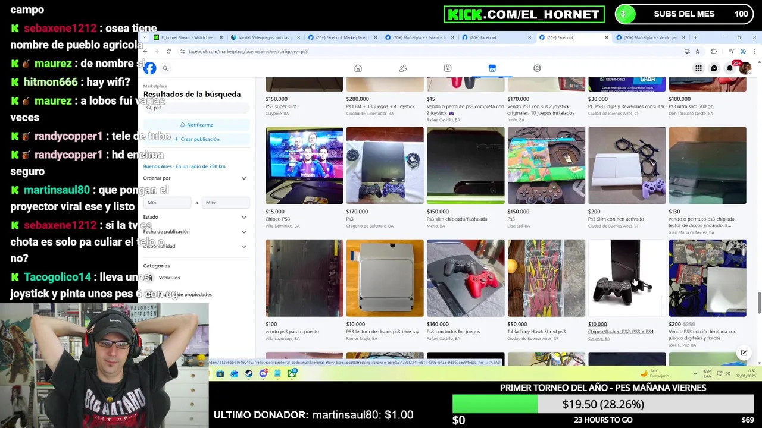Screen dimensions: 762x428
Task: Open the clock showing 0:52 in the taskbar
Action: [747, 373]
